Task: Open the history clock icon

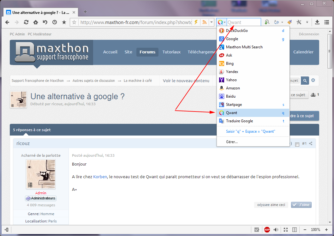Action: (55, 22)
